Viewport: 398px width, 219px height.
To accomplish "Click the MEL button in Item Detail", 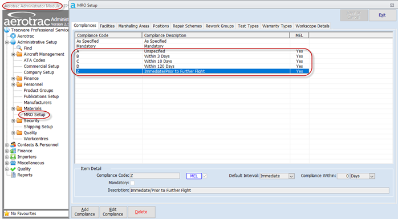I will 194,176.
